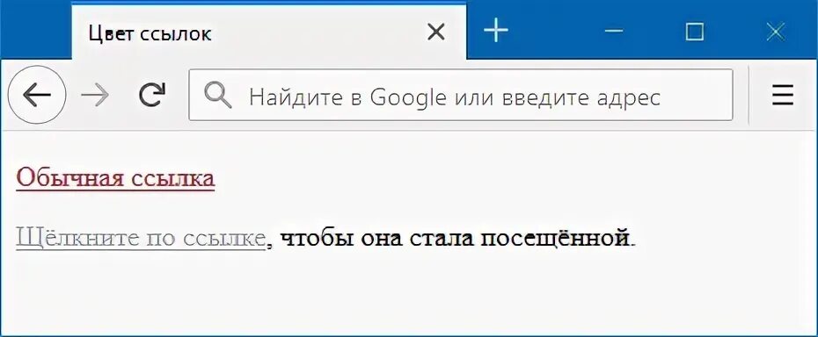Click the text чтобы она стала посещённой

click(x=454, y=239)
